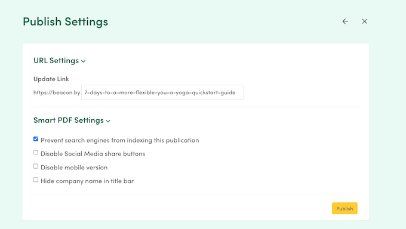Click the https://beacon.by URL prefix text
This screenshot has height=229, width=406.
57,92
